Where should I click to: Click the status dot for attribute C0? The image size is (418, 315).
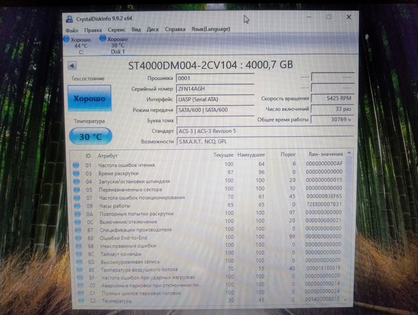pos(80,286)
